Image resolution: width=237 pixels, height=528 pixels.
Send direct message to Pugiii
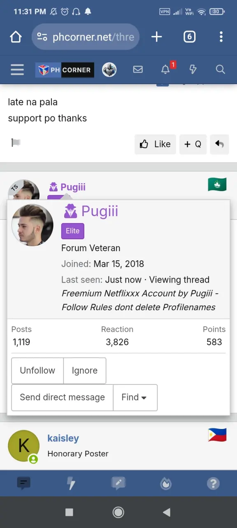click(x=62, y=397)
